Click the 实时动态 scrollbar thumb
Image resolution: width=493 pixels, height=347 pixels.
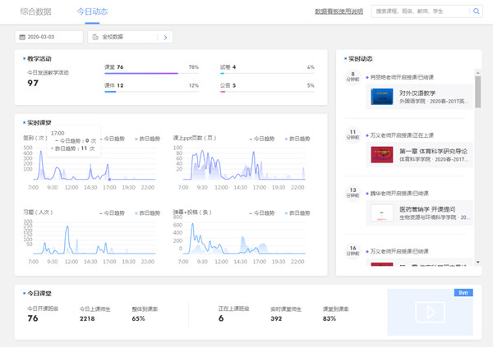478,92
